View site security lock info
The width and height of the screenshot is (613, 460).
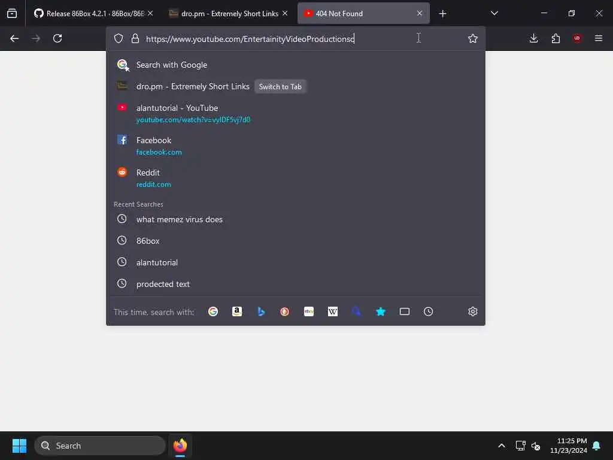coord(135,38)
